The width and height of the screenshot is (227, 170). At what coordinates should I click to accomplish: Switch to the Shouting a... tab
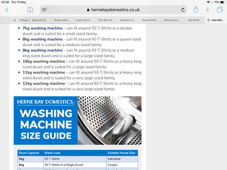(173, 20)
